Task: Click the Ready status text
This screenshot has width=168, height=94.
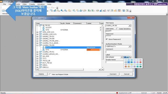Action: click(x=3, y=93)
